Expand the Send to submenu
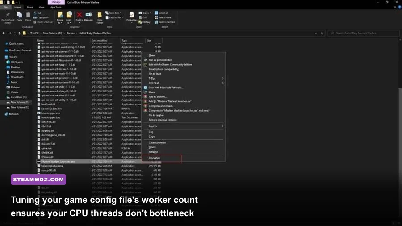The width and height of the screenshot is (402, 226). point(184,126)
